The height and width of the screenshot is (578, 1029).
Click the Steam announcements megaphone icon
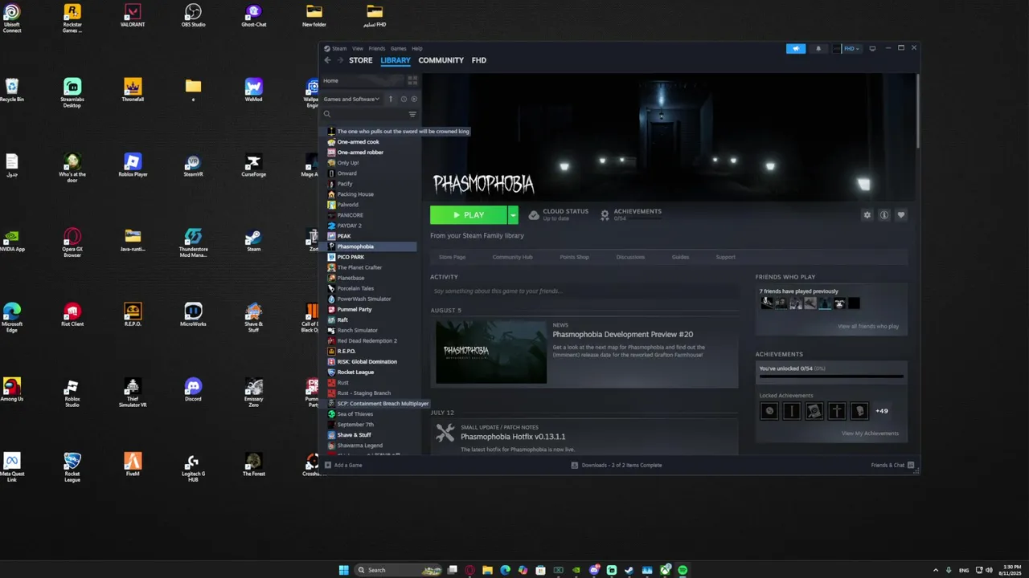pyautogui.click(x=796, y=48)
